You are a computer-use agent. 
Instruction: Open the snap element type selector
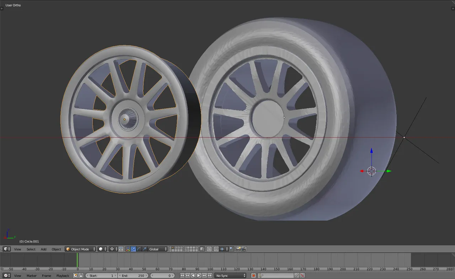(224, 249)
